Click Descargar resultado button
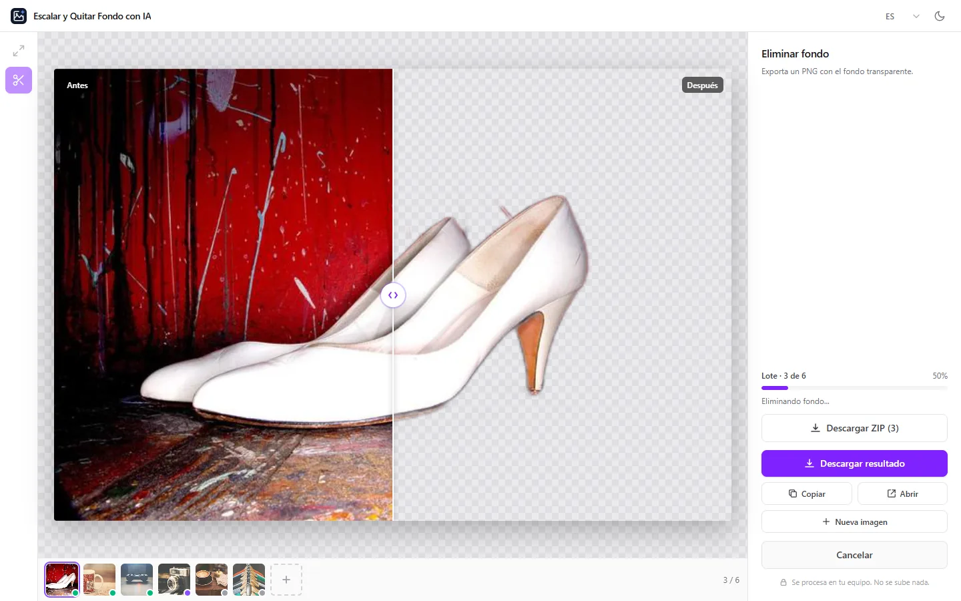This screenshot has width=961, height=601. pos(854,463)
